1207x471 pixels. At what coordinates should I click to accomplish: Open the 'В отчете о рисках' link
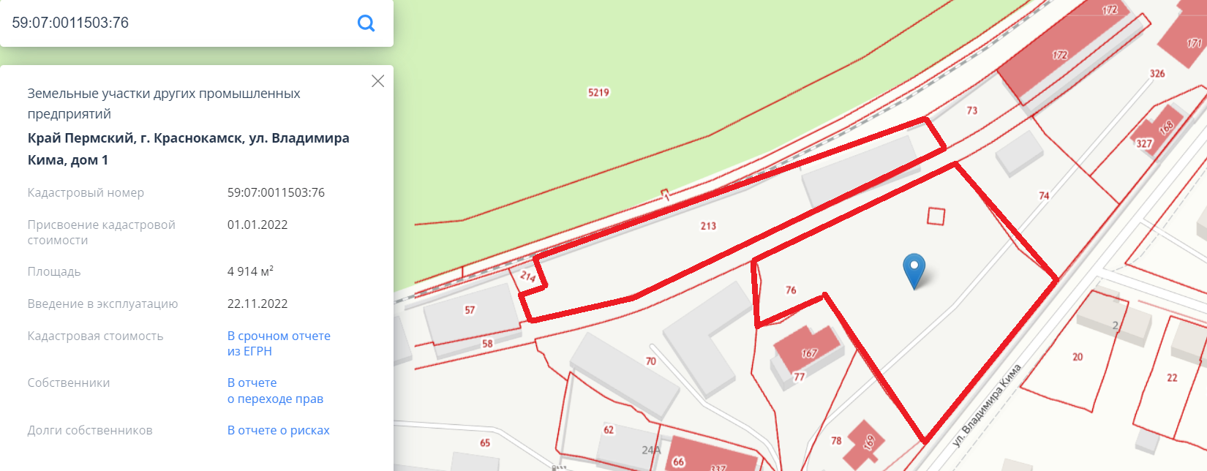(279, 430)
